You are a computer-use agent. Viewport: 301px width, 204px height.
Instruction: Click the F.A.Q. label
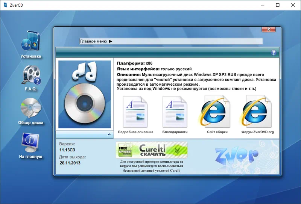click(31, 89)
